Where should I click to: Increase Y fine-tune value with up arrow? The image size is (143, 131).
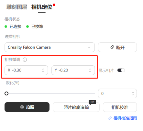90,69
